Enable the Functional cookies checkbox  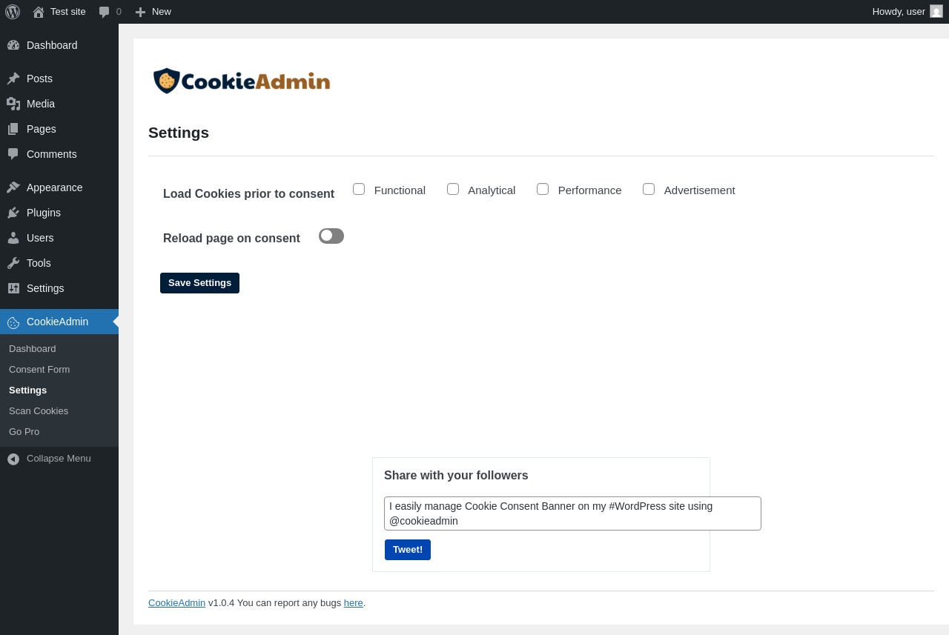(x=359, y=189)
